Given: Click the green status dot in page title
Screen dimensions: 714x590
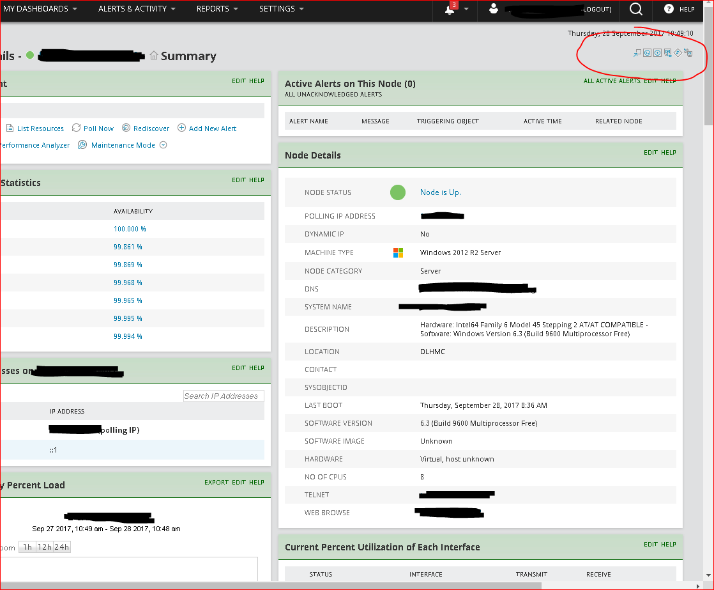Looking at the screenshot, I should click(x=30, y=55).
